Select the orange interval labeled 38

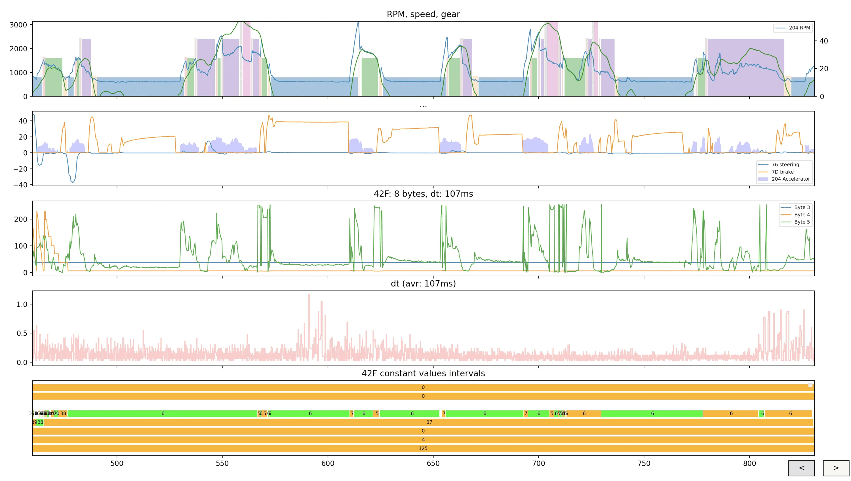(x=63, y=414)
